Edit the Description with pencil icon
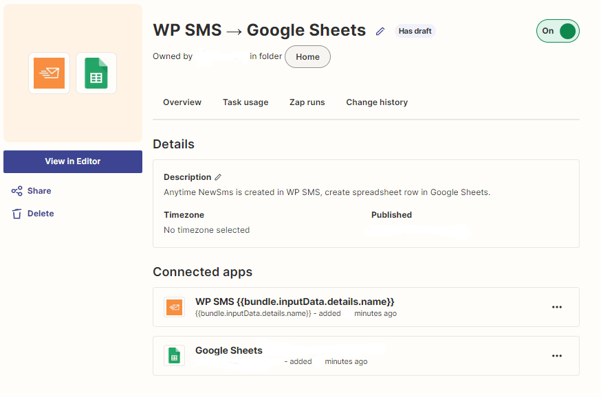The height and width of the screenshot is (397, 601). [218, 177]
